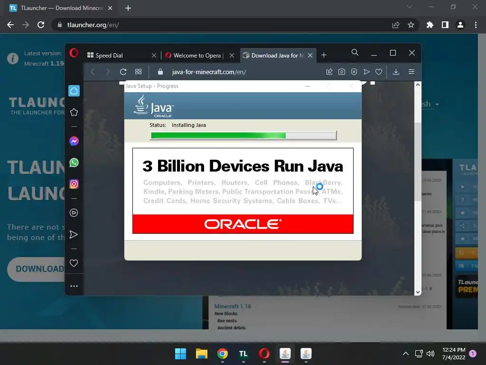Click DOWNLOAD button on TLauncher page
Image resolution: width=486 pixels, height=365 pixels.
pos(36,269)
